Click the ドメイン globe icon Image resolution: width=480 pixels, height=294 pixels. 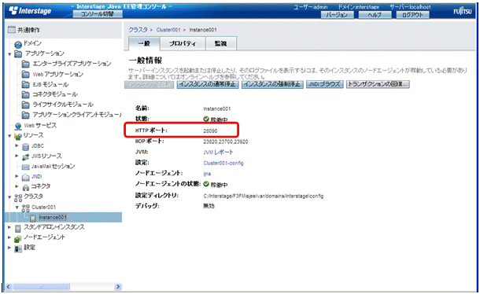[x=18, y=45]
